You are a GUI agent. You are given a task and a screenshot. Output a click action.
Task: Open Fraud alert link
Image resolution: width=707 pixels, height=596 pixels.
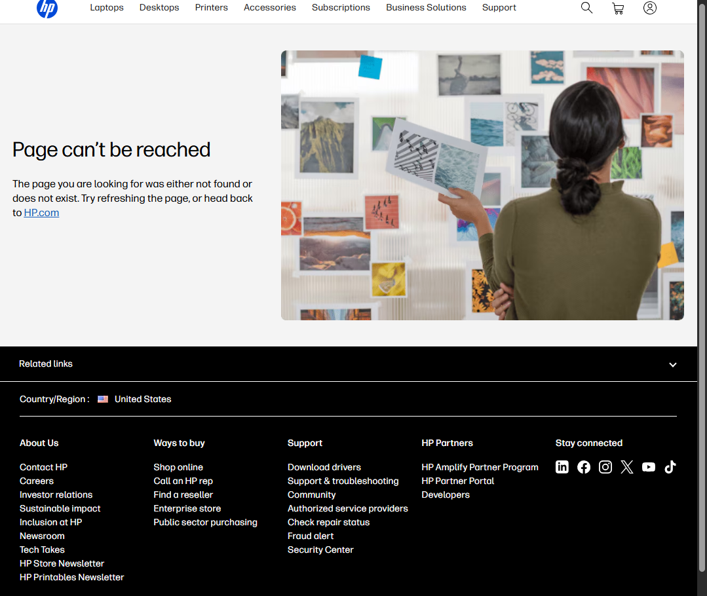[x=311, y=536]
